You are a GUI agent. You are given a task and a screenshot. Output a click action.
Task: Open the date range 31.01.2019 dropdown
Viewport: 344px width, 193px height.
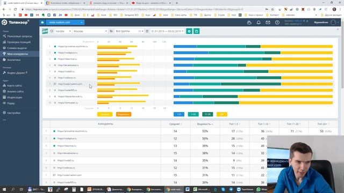click(x=167, y=31)
